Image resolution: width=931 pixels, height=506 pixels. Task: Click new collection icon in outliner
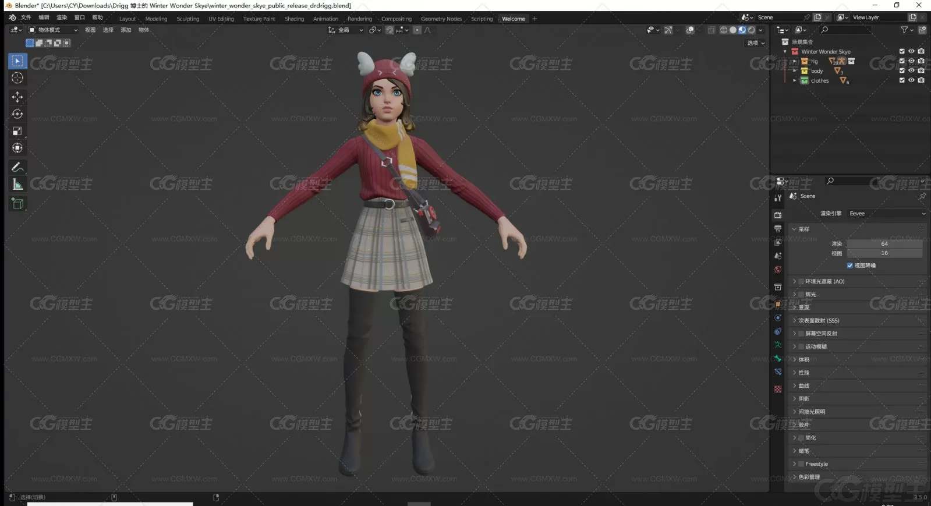click(922, 30)
